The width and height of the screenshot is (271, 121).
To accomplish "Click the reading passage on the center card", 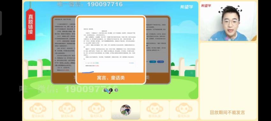I will click(x=109, y=44).
